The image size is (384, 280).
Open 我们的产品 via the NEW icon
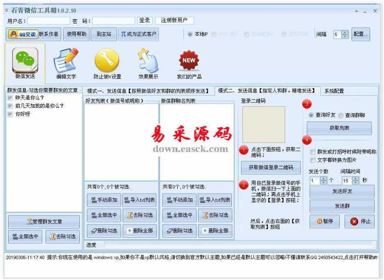187,60
